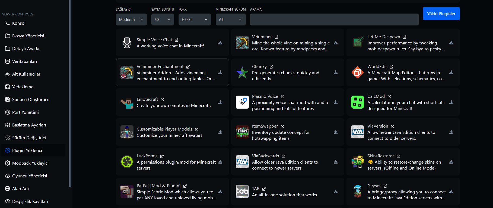Open Simple Voice Chat external link icon

[177, 40]
